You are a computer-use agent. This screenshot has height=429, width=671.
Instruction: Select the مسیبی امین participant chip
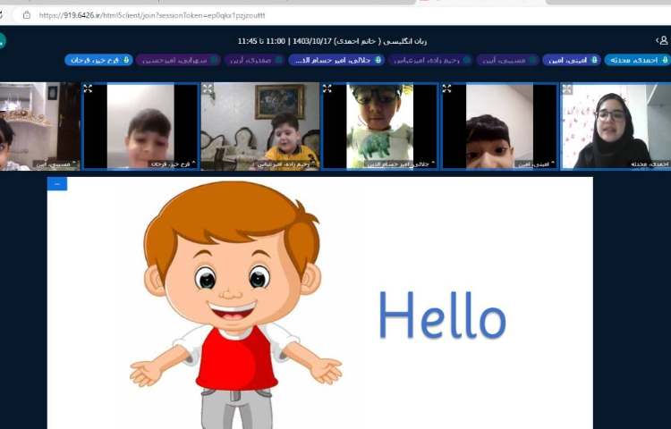[508, 60]
